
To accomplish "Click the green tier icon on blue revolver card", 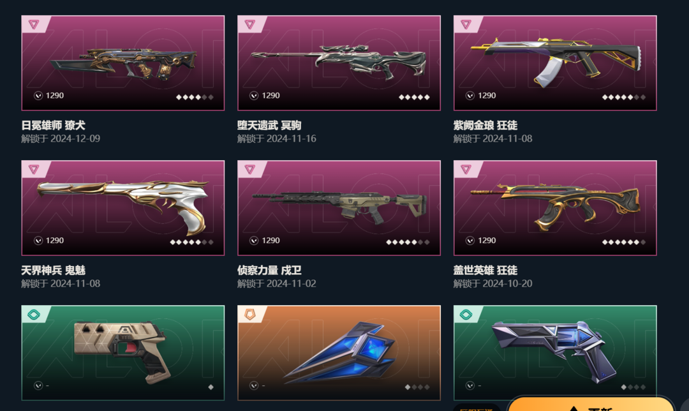I will tap(466, 314).
